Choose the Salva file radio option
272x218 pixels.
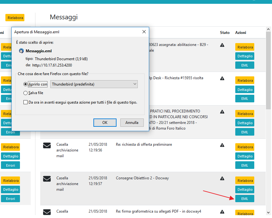(x=26, y=93)
